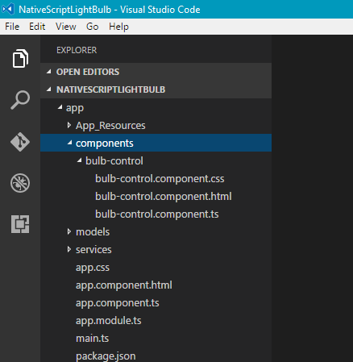Click the OPEN EDITORS section header text
Image resolution: width=353 pixels, height=362 pixels.
pos(88,72)
